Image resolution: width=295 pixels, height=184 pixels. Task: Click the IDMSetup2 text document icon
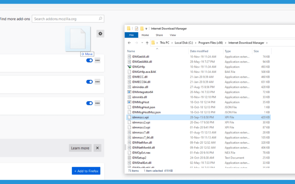(x=129, y=158)
